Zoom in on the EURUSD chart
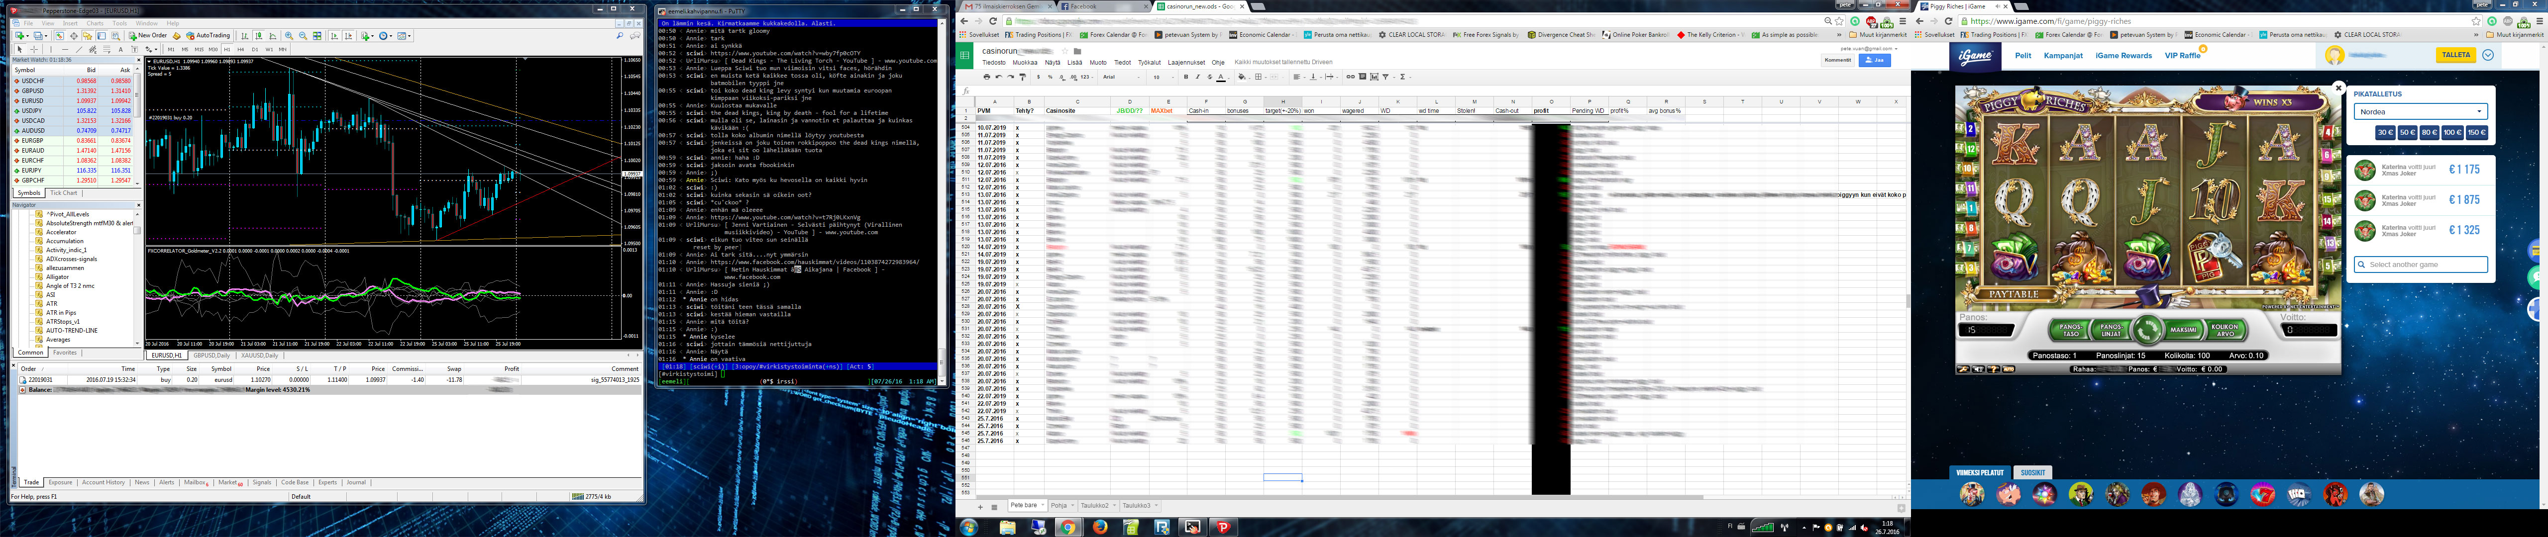 point(289,36)
